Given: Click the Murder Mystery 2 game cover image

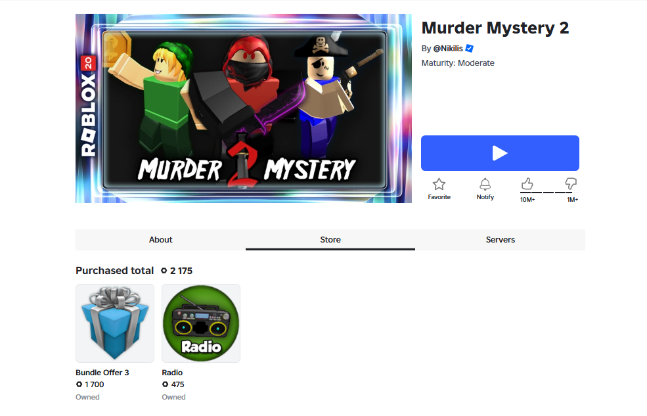Looking at the screenshot, I should tap(244, 108).
